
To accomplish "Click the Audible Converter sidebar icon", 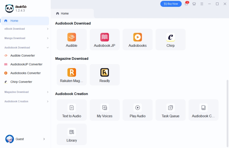I will 6,56.
